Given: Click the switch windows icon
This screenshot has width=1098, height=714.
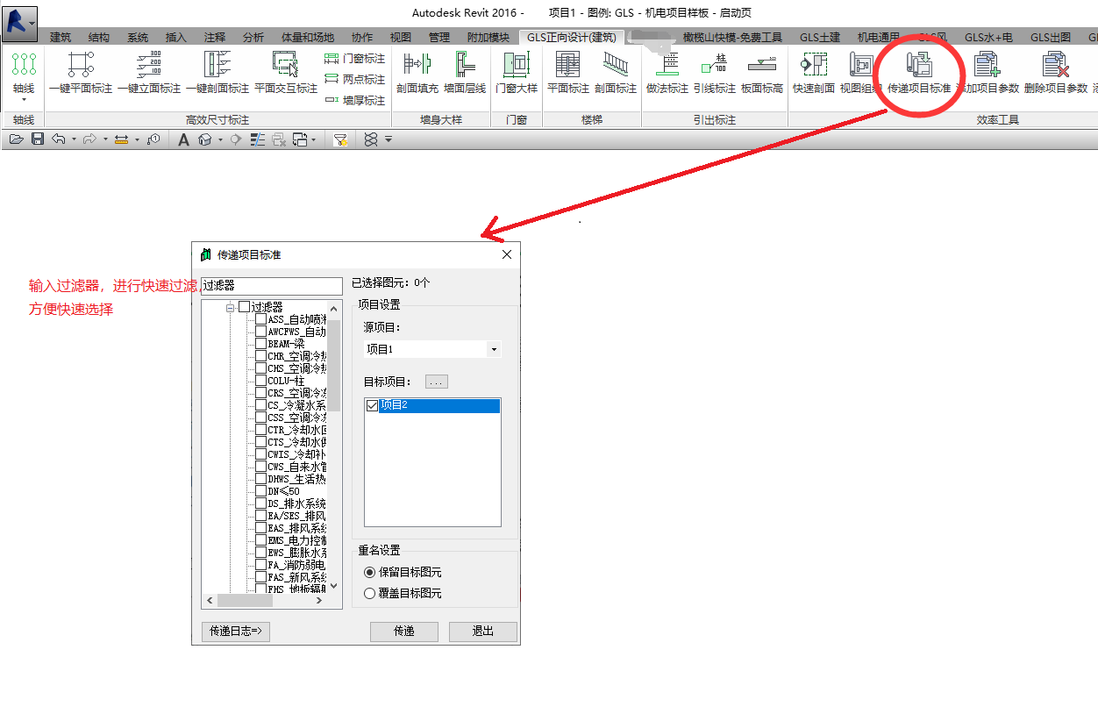Looking at the screenshot, I should tap(300, 139).
